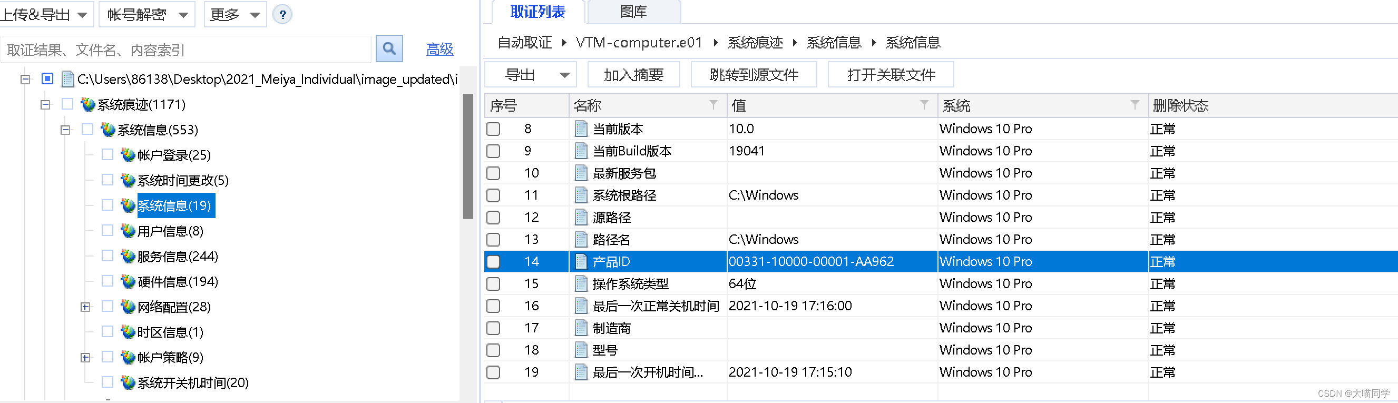Click the file icon in the 制造商 row
Viewport: 1398px width, 403px height.
581,328
